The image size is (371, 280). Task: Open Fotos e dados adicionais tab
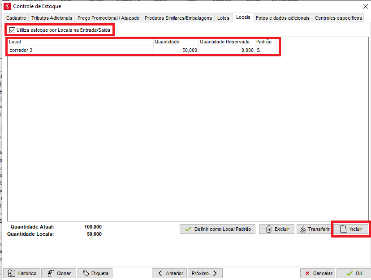[282, 18]
